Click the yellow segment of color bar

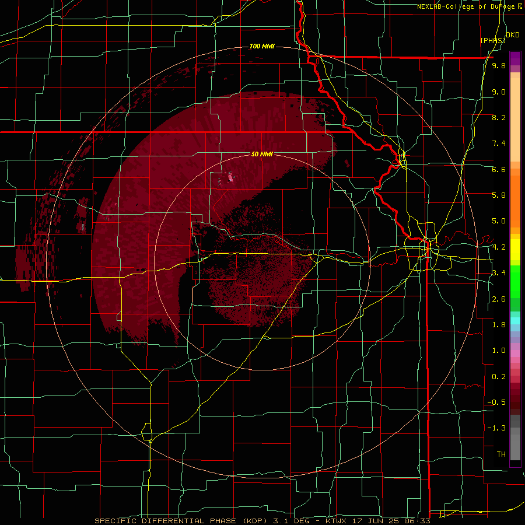click(515, 250)
